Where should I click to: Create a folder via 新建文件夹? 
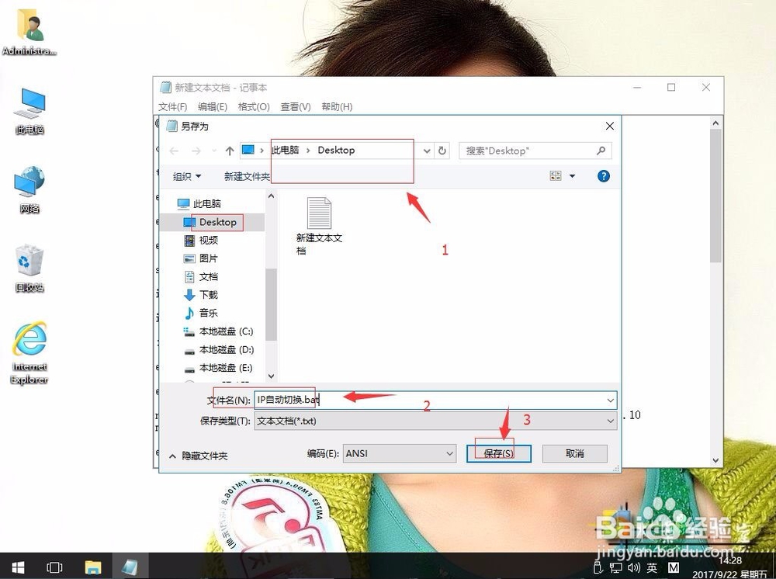[246, 176]
